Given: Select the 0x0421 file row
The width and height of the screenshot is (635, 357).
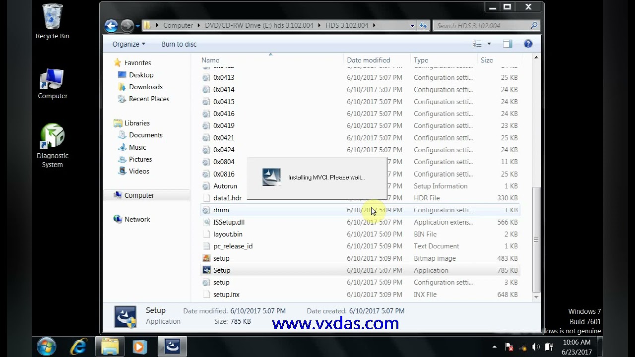Looking at the screenshot, I should click(x=360, y=138).
